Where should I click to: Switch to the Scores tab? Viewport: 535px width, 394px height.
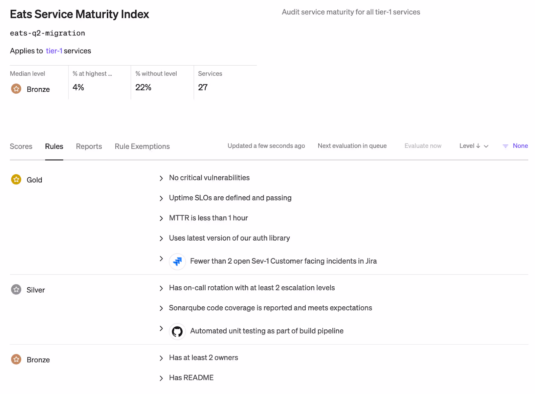coord(21,146)
